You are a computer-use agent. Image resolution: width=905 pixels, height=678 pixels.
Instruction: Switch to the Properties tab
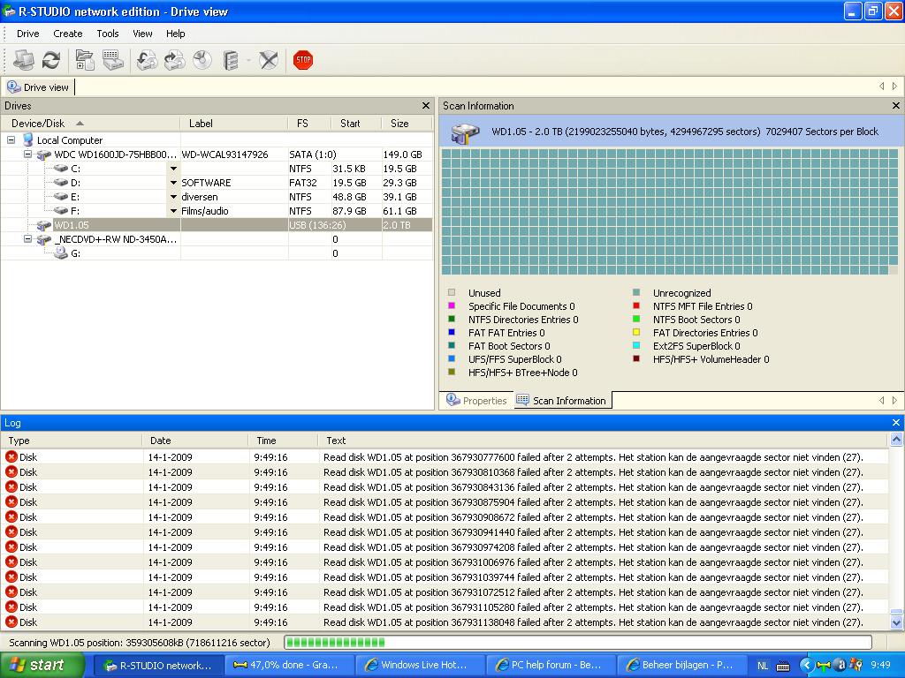pyautogui.click(x=476, y=401)
